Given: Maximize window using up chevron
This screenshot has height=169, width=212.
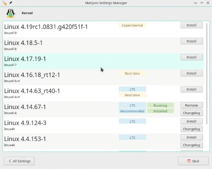Looking at the screenshot, I should coord(202,3).
